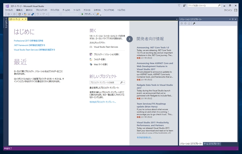
Task: Collapse the developer news with round arrow button
Action: pyautogui.click(x=130, y=39)
